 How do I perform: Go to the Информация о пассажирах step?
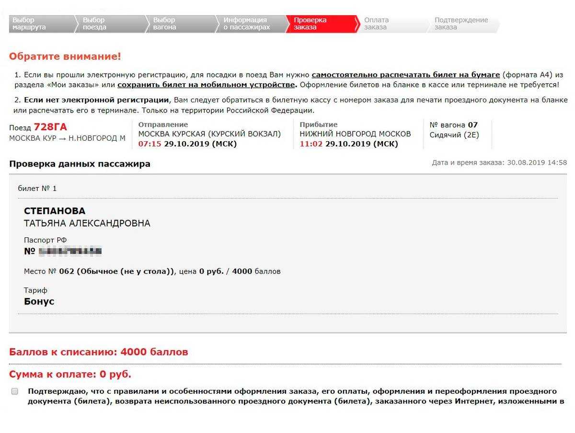point(250,24)
